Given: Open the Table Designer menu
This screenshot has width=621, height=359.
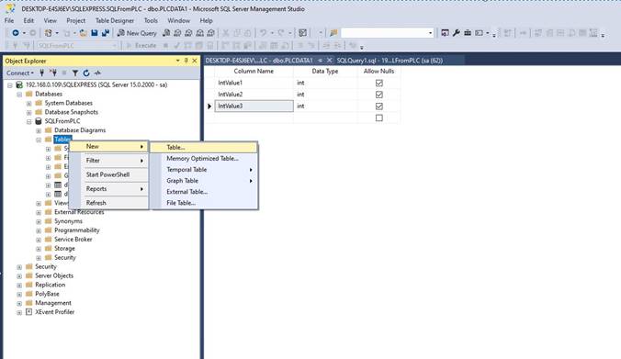Looking at the screenshot, I should click(115, 20).
